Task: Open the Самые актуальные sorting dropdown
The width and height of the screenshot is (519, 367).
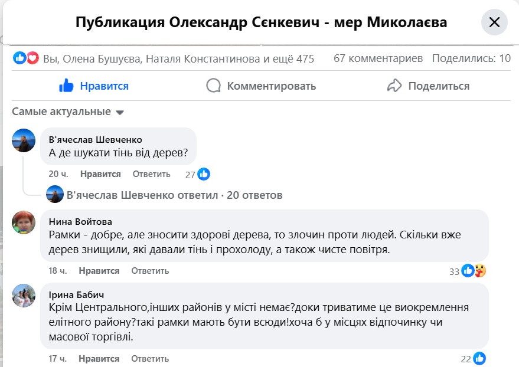Action: coord(68,112)
